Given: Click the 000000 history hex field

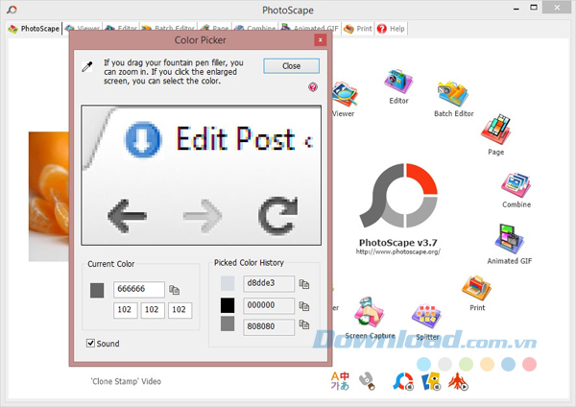Looking at the screenshot, I should coord(269,305).
